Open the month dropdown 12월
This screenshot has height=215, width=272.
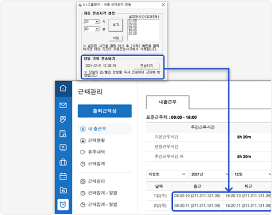(x=252, y=174)
